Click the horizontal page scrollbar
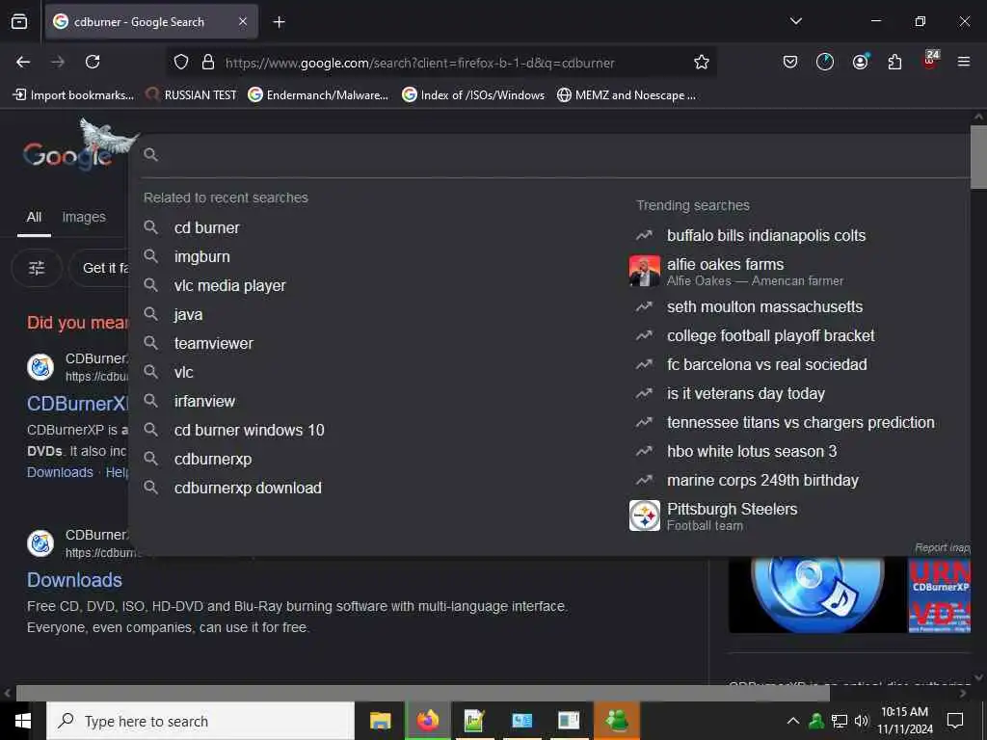Screen dimensions: 987x740 point(422,693)
